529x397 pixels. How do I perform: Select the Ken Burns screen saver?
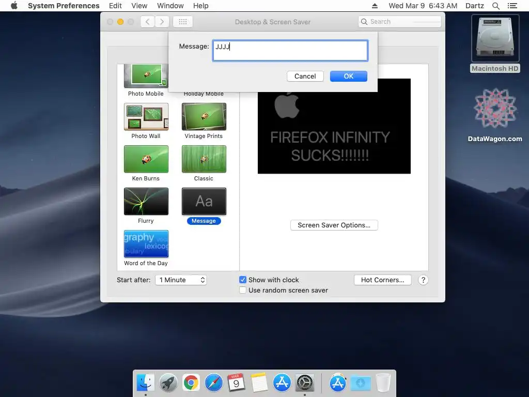click(x=146, y=159)
